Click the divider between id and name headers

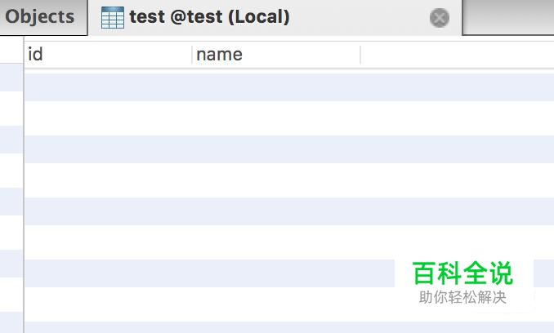tap(192, 55)
